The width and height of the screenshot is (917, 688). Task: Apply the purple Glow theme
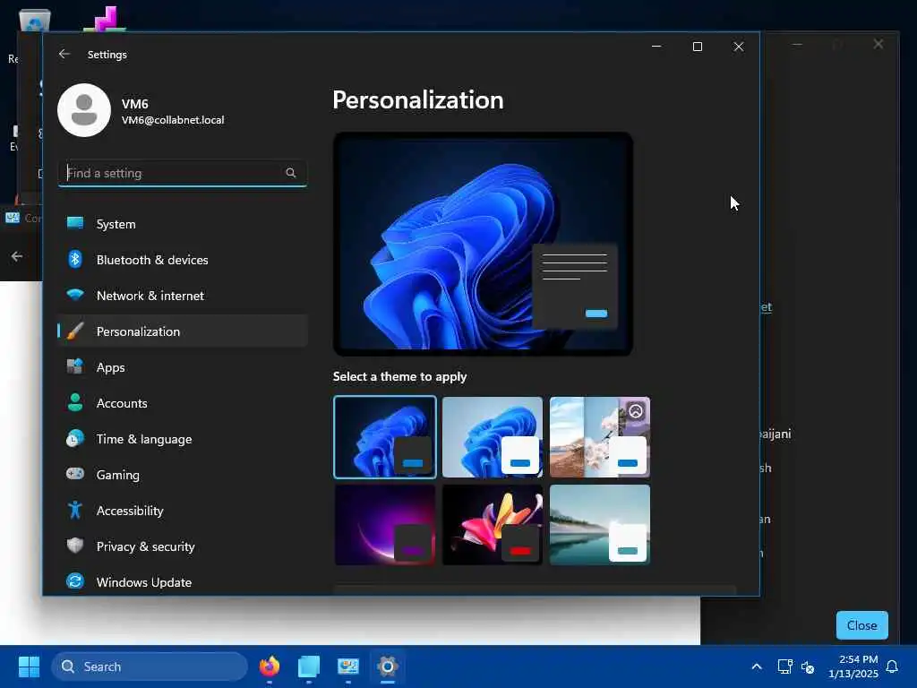click(385, 525)
